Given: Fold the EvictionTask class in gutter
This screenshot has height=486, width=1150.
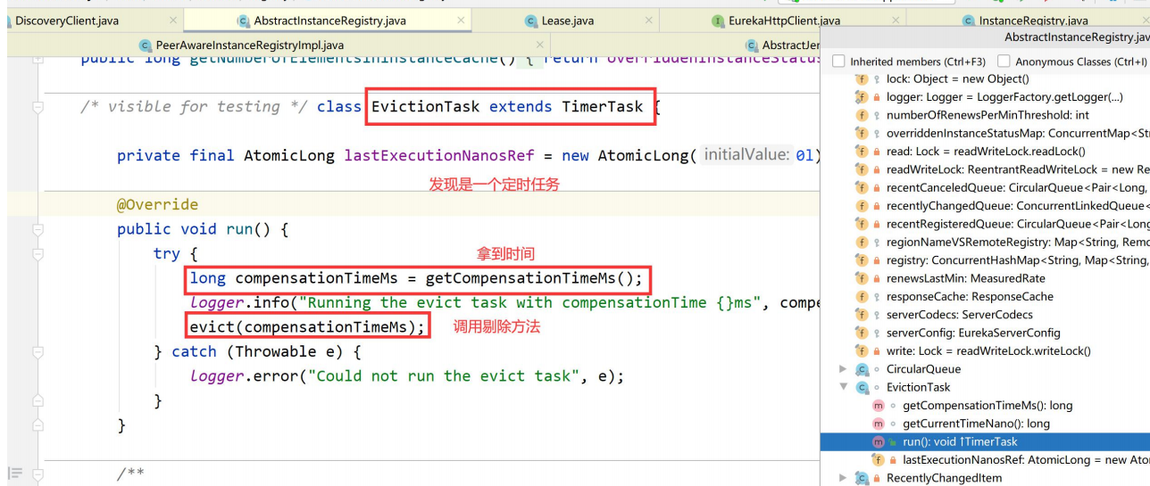Looking at the screenshot, I should (37, 107).
